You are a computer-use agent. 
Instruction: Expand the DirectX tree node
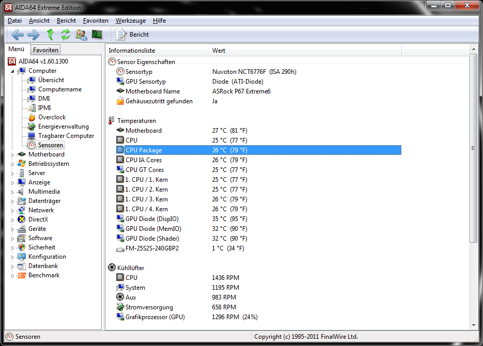pos(12,220)
